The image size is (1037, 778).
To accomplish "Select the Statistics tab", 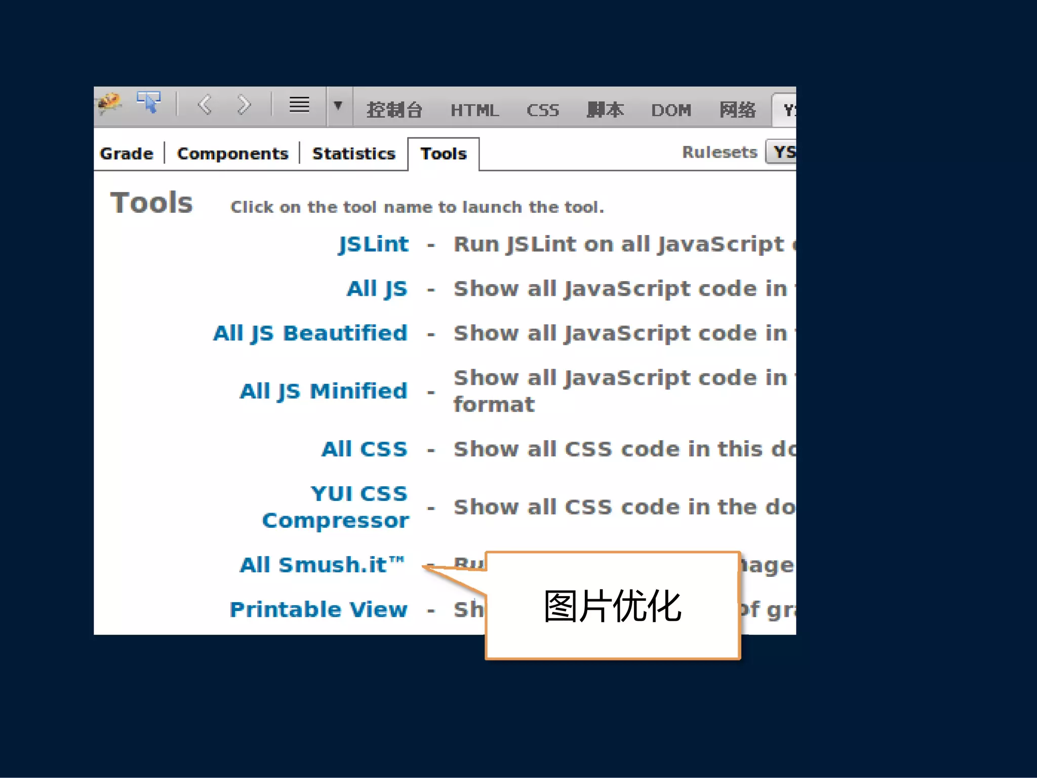I will click(353, 153).
